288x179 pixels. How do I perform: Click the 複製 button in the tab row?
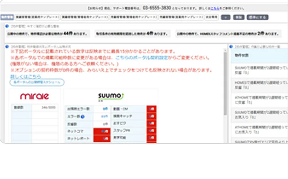239,17
